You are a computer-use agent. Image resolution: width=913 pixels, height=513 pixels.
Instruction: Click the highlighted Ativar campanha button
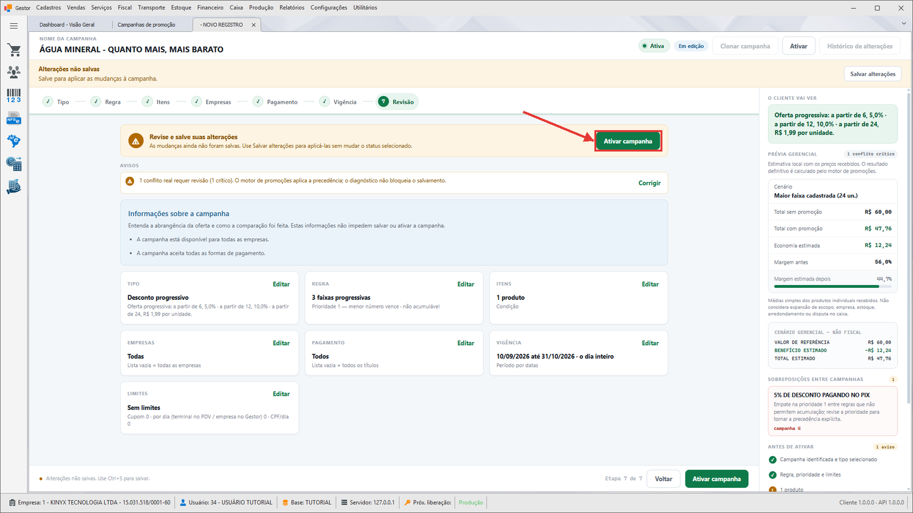click(x=628, y=141)
